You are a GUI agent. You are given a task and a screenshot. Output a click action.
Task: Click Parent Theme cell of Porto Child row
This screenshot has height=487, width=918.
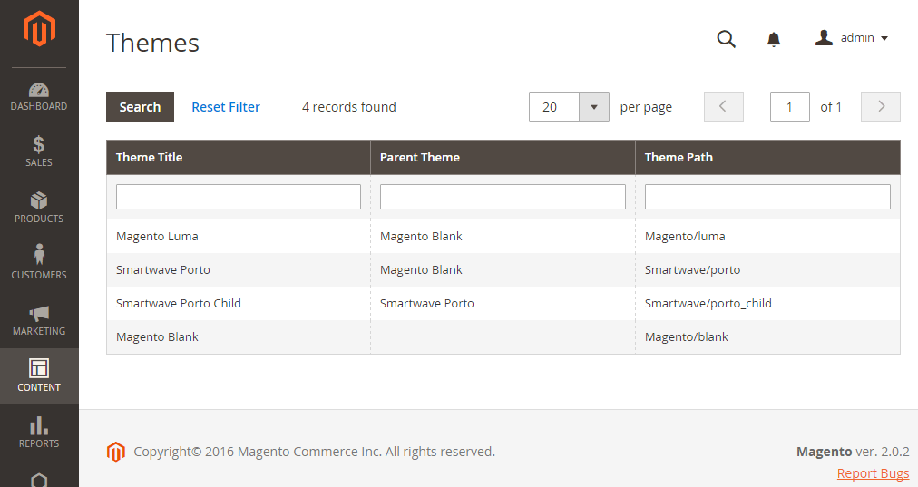[x=503, y=303]
